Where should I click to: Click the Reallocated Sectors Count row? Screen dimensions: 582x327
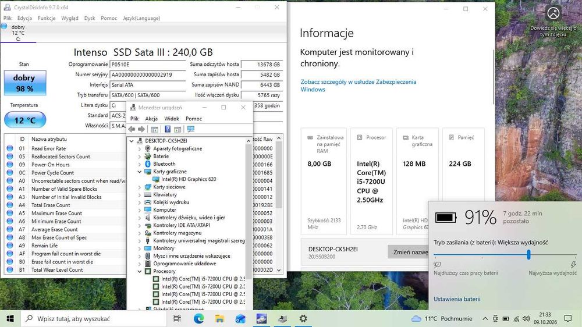point(65,157)
